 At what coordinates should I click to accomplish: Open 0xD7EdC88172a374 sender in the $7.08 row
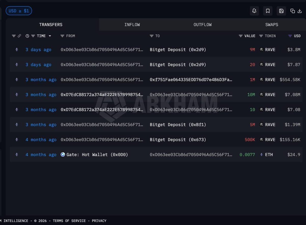click(102, 110)
